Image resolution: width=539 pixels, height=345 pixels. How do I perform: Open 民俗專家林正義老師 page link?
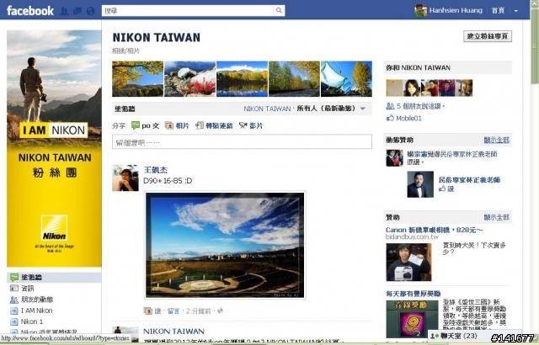tap(469, 180)
